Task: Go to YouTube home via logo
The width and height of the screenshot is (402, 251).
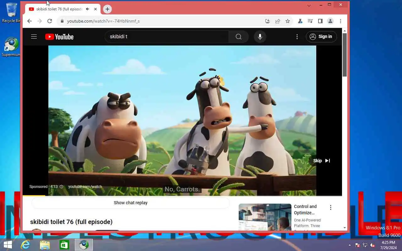Action: pos(59,37)
